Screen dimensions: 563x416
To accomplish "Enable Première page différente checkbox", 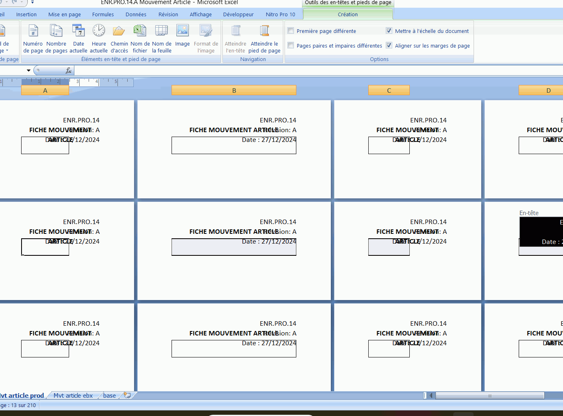I will [x=291, y=30].
